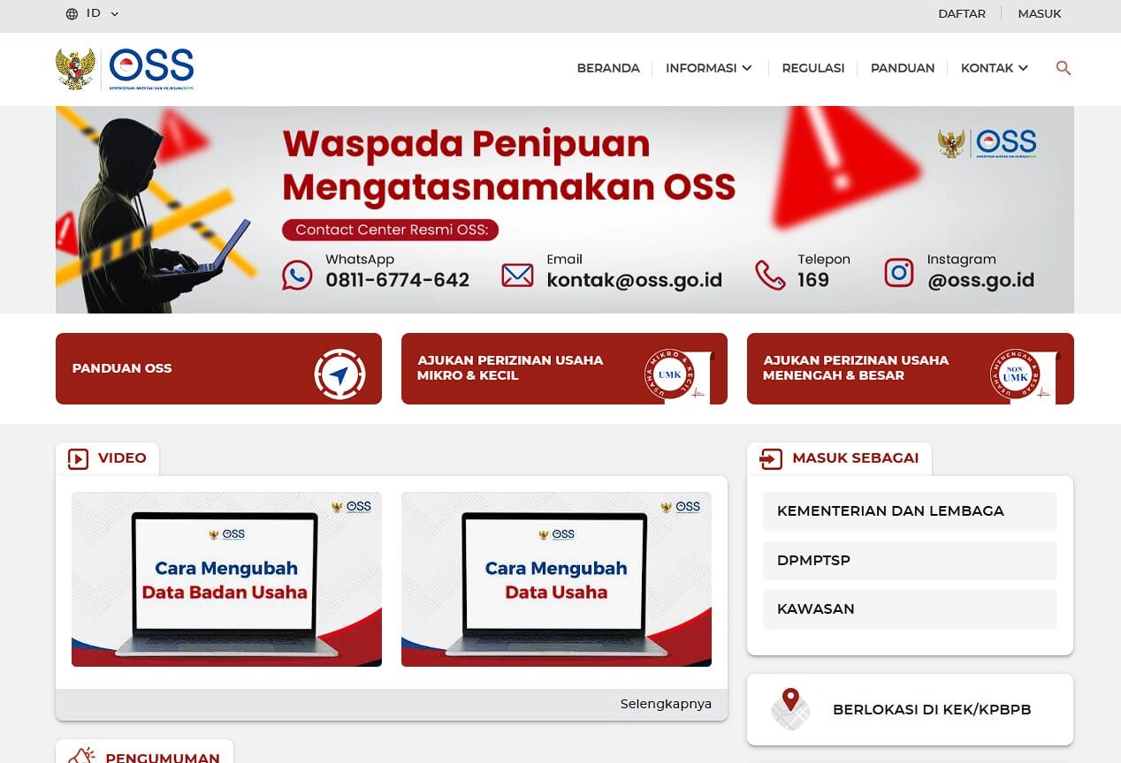Open the PANDUAN menu item
Image resolution: width=1121 pixels, height=763 pixels.
(903, 68)
